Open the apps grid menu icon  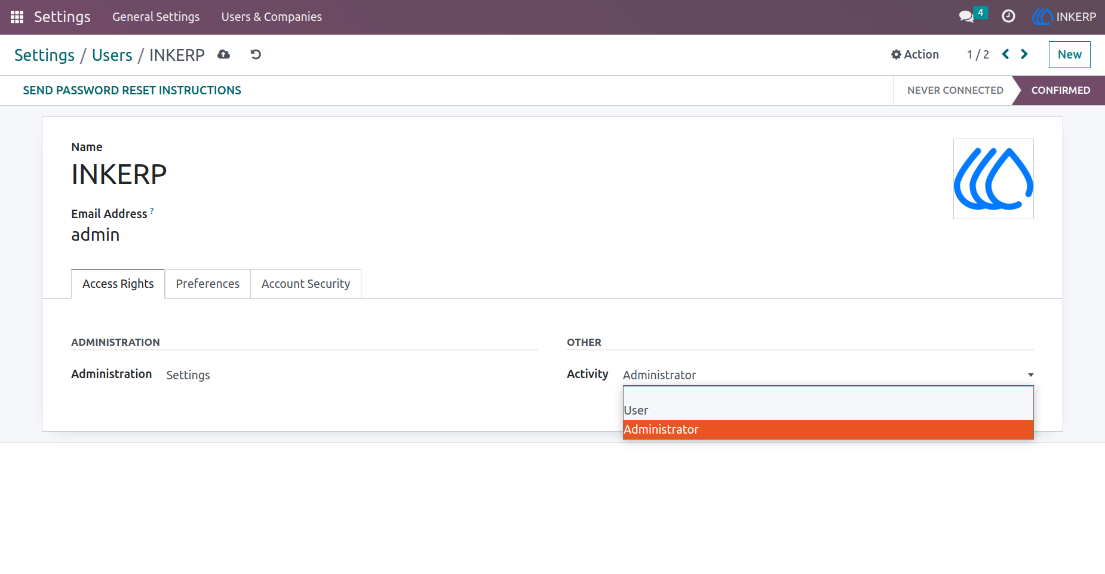point(17,17)
